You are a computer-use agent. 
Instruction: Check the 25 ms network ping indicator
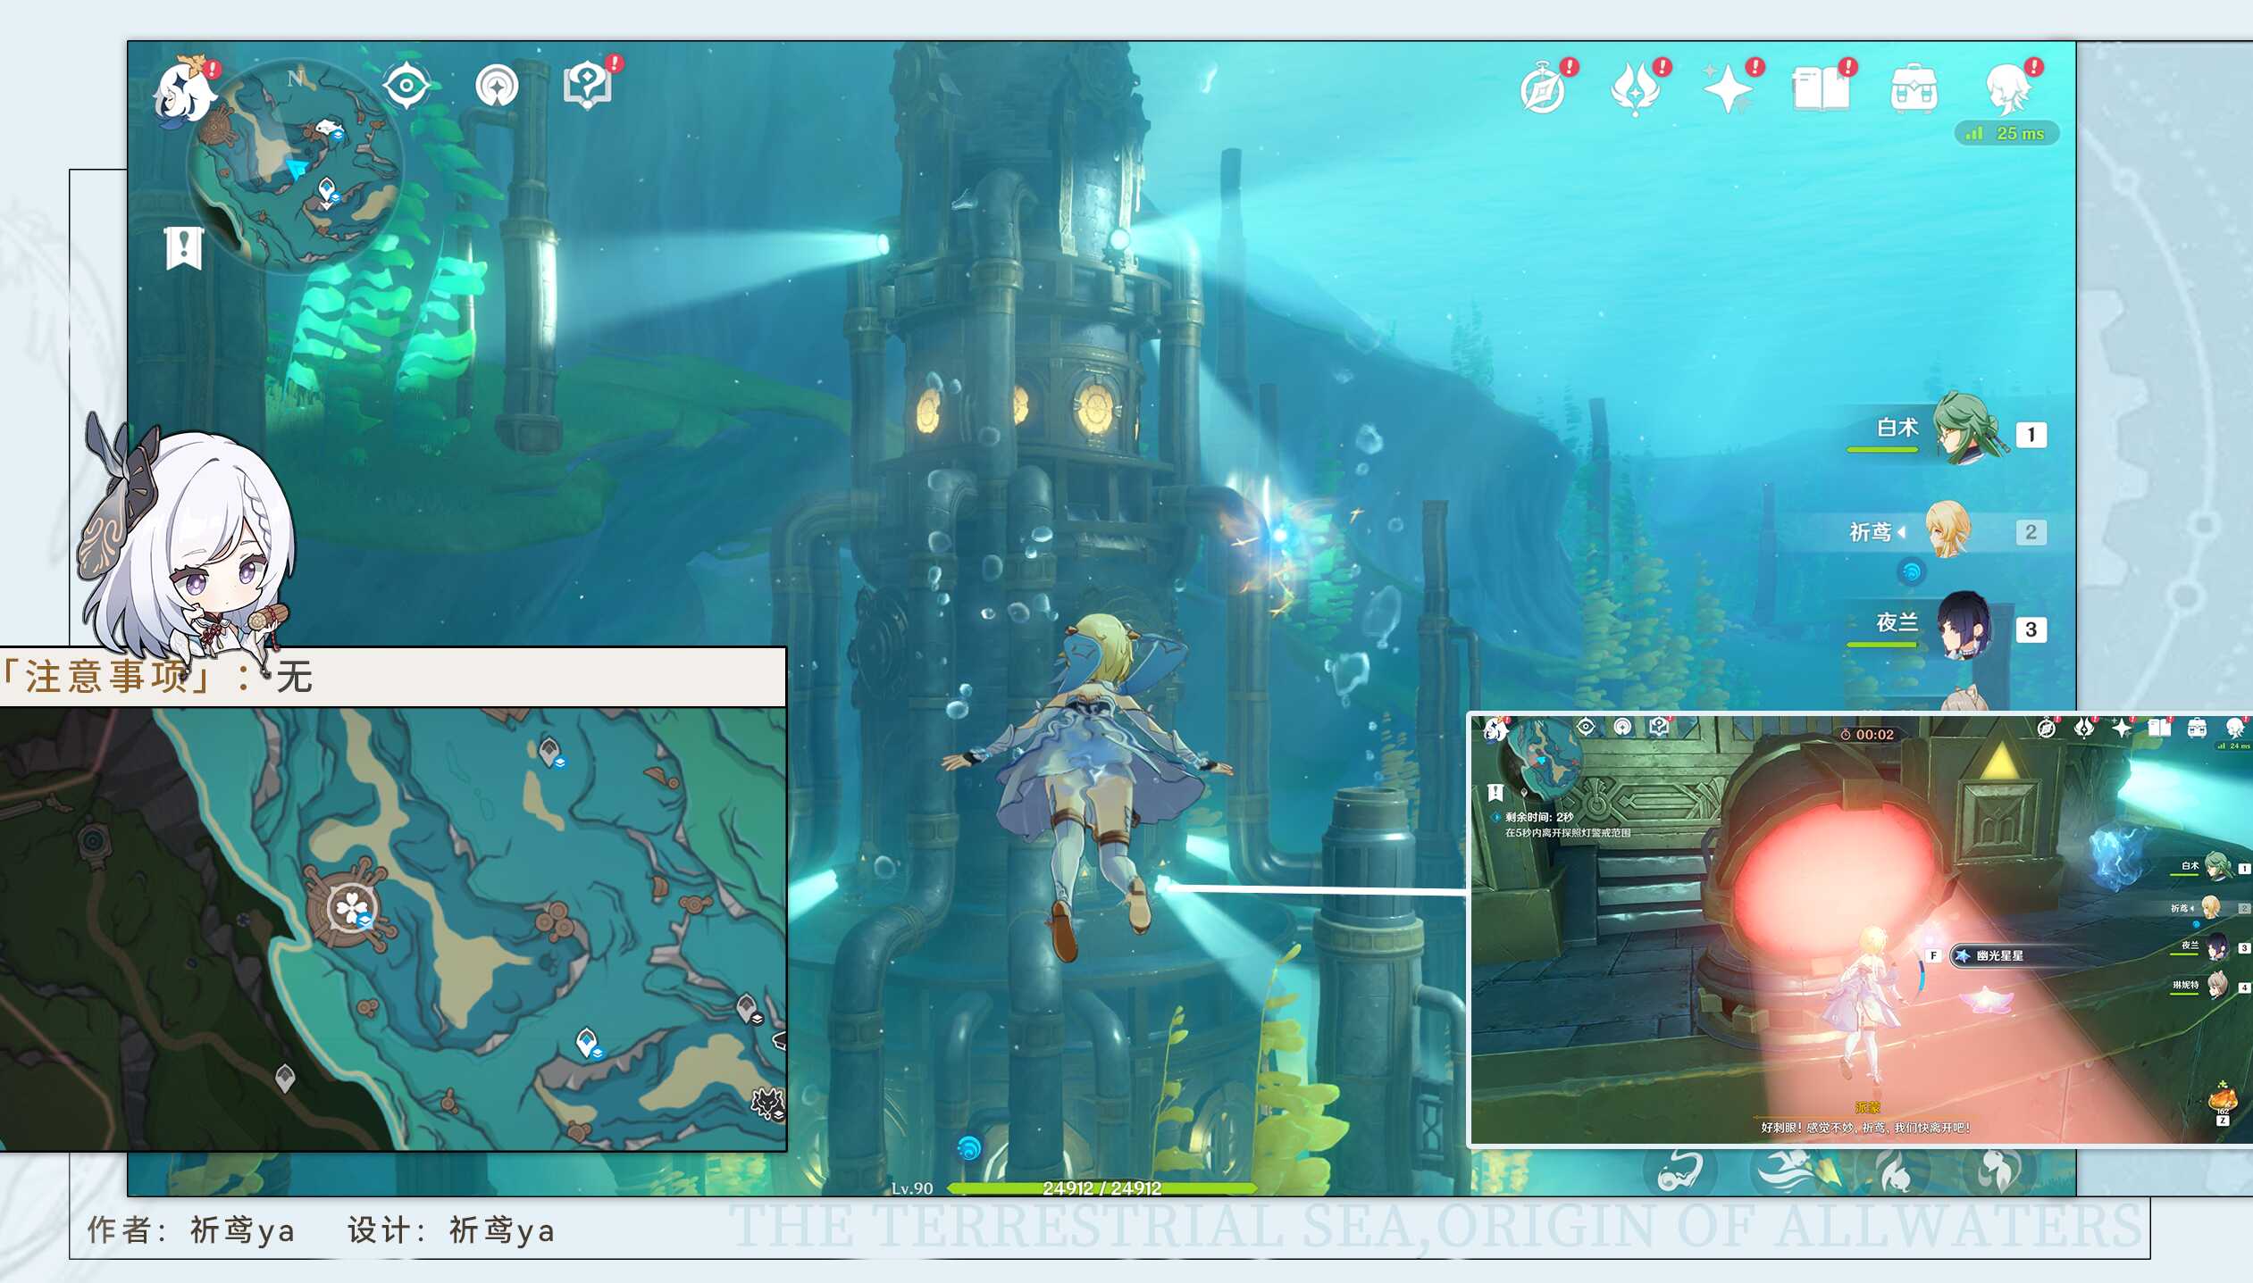(x=2006, y=133)
